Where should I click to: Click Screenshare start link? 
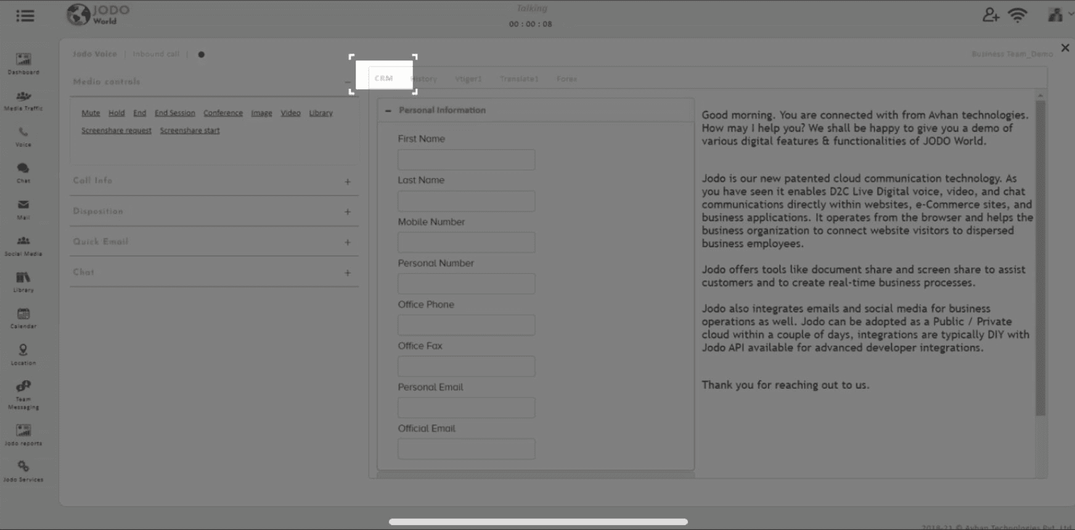[190, 131]
